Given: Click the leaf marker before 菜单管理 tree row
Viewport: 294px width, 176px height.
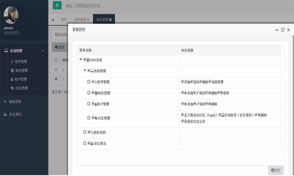Looking at the screenshot, I should tap(89, 81).
